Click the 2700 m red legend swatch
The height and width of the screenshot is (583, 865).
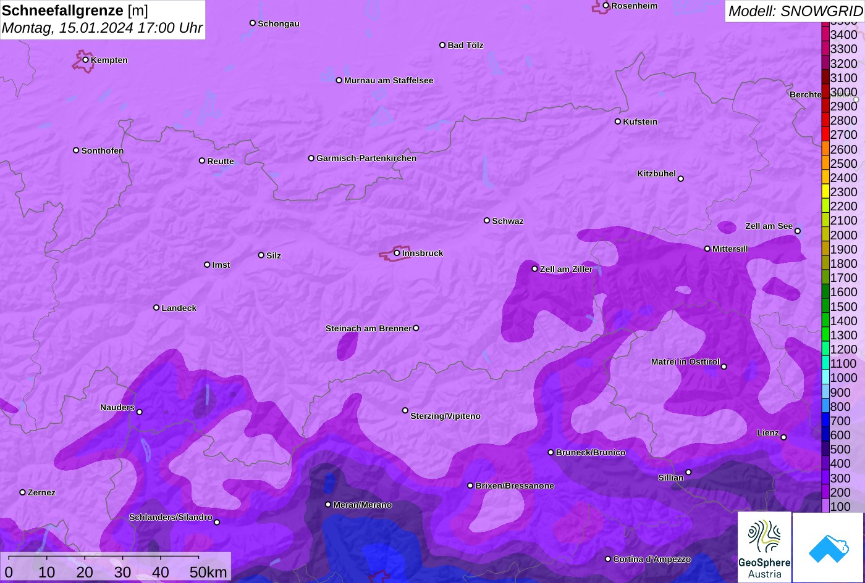pyautogui.click(x=825, y=134)
